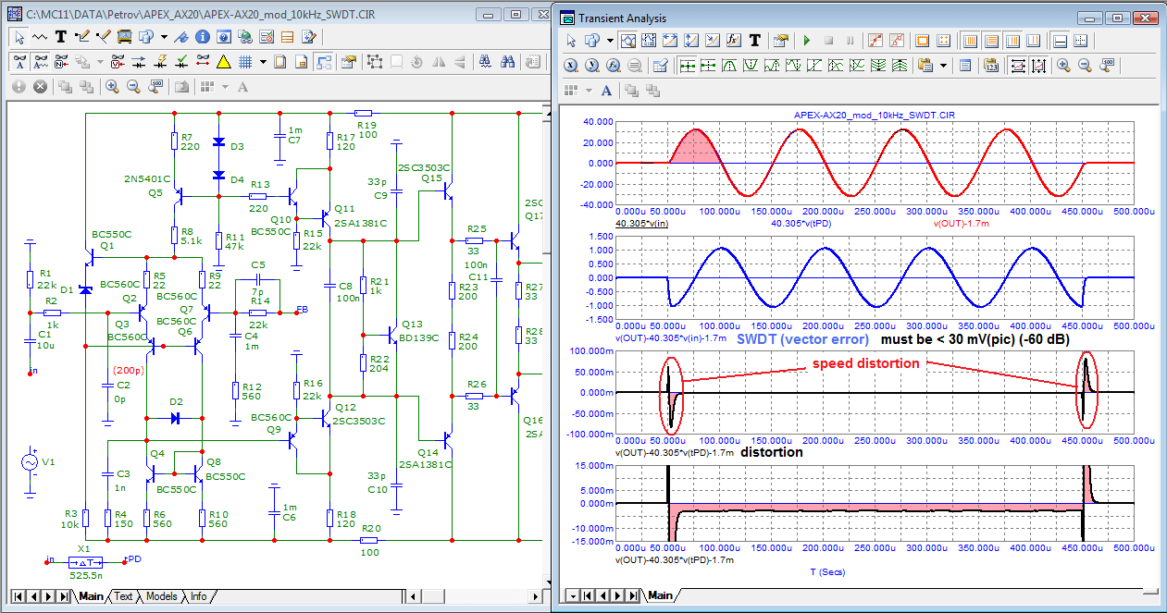Open the Help tool icon in schematic toolbar

pyautogui.click(x=225, y=37)
